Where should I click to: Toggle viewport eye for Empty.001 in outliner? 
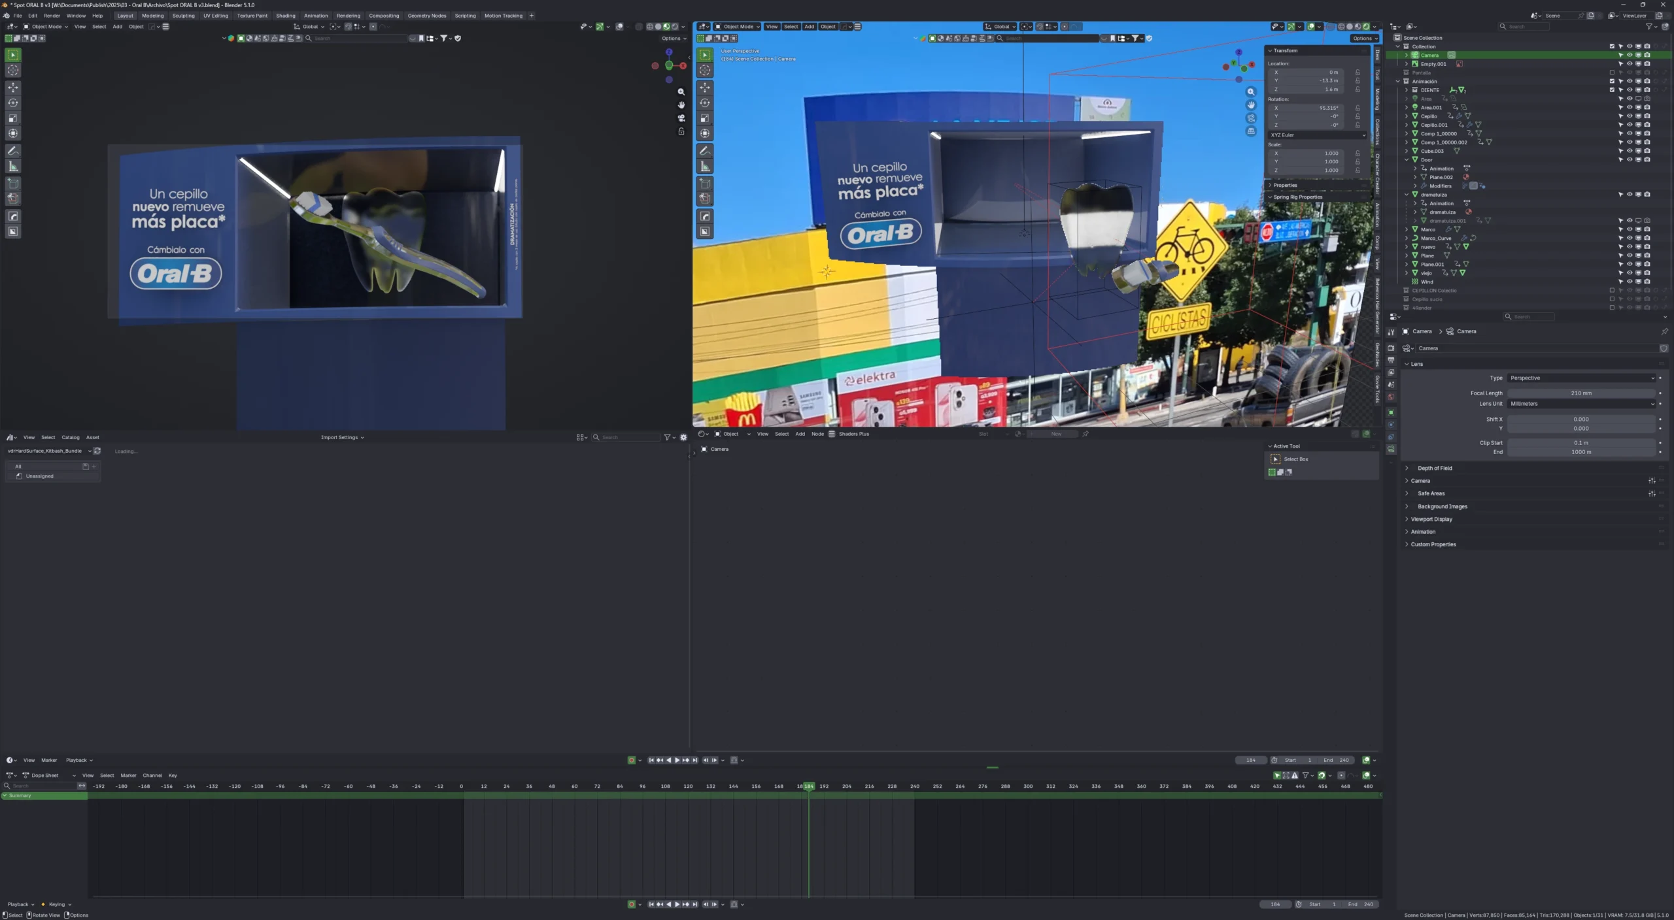coord(1630,64)
